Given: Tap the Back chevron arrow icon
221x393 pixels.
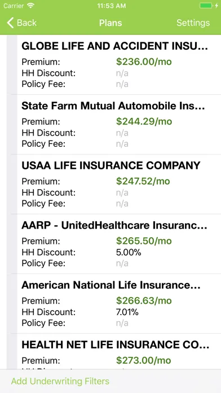Looking at the screenshot, I should tap(10, 23).
